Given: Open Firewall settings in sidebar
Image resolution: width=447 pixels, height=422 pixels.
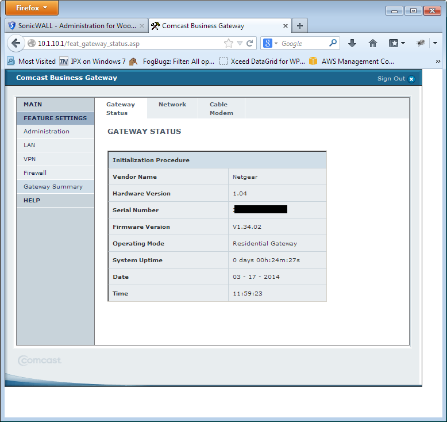Looking at the screenshot, I should pos(55,173).
